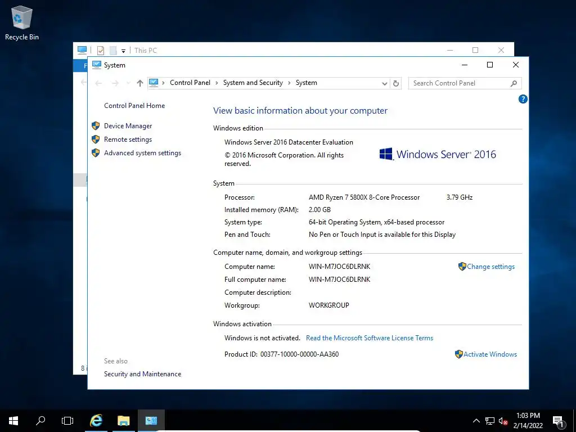Image resolution: width=576 pixels, height=432 pixels.
Task: Open the This PC quick access toolbar dropdown
Action: (x=123, y=51)
